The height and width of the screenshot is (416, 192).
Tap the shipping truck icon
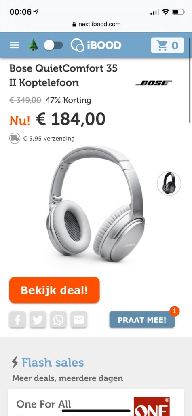[x=15, y=139]
